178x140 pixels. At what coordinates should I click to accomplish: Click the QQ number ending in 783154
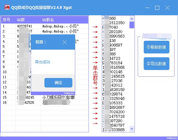click(112, 63)
